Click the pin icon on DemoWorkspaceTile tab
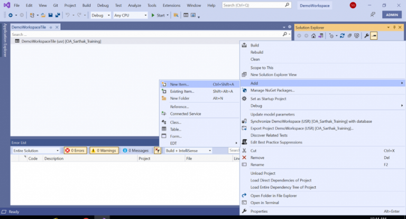The image size is (406, 219). tap(51, 27)
